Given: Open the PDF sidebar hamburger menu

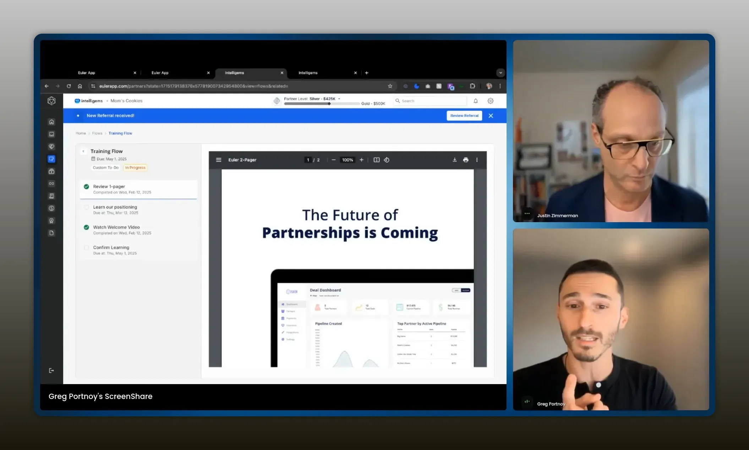Looking at the screenshot, I should coord(219,160).
